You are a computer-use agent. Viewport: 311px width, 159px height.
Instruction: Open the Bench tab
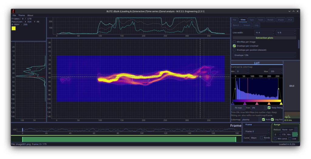(236, 25)
